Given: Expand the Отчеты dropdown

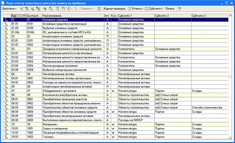Looking at the screenshot, I should tap(135, 9).
